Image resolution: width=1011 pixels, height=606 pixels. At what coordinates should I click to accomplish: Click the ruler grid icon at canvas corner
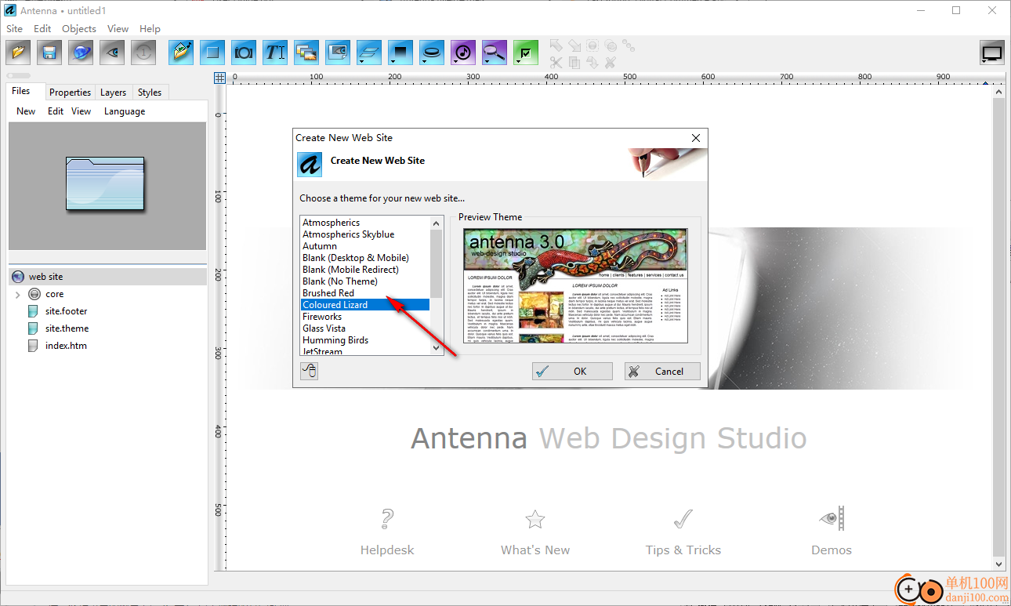click(220, 78)
